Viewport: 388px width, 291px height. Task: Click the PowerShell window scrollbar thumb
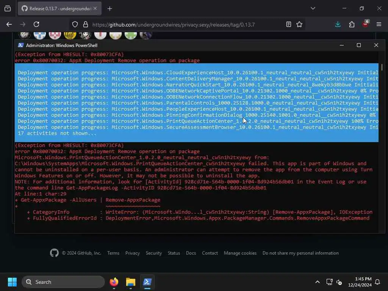coord(382,67)
